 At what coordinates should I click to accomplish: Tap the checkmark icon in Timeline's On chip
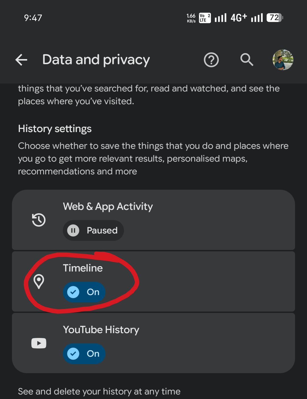click(x=73, y=292)
